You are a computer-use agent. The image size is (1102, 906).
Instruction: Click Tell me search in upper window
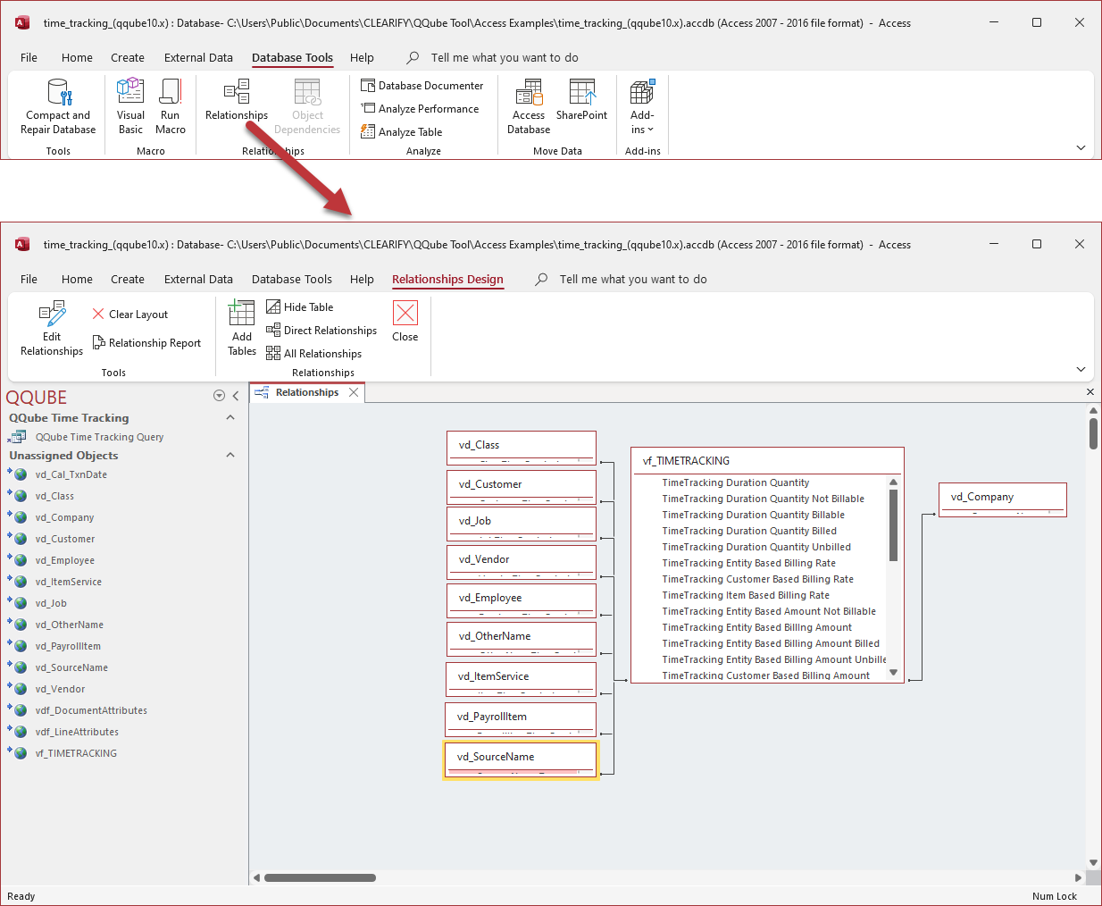click(504, 58)
